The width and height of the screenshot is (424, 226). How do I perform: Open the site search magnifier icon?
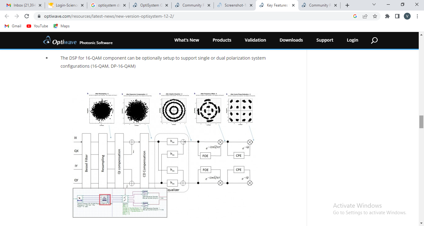[x=374, y=40]
